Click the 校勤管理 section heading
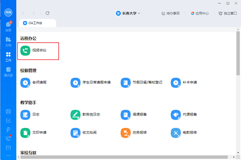The width and height of the screenshot is (241, 160). (28, 70)
